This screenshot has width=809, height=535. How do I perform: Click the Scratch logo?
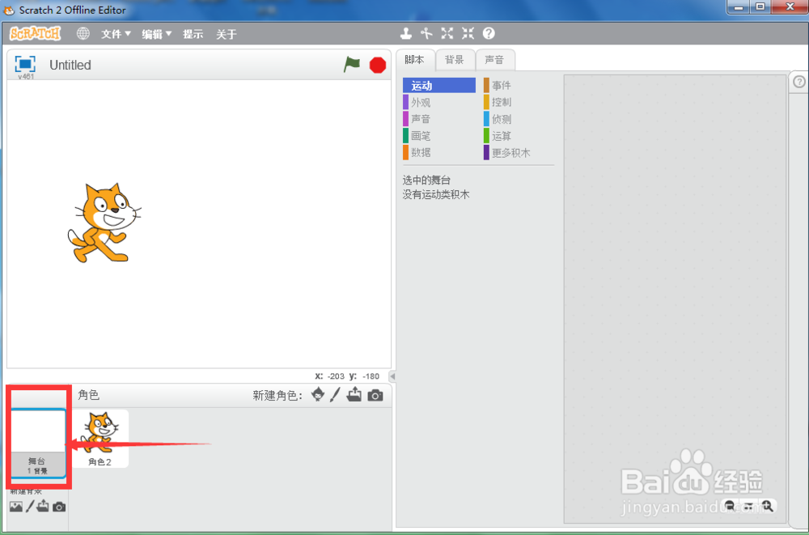[35, 33]
